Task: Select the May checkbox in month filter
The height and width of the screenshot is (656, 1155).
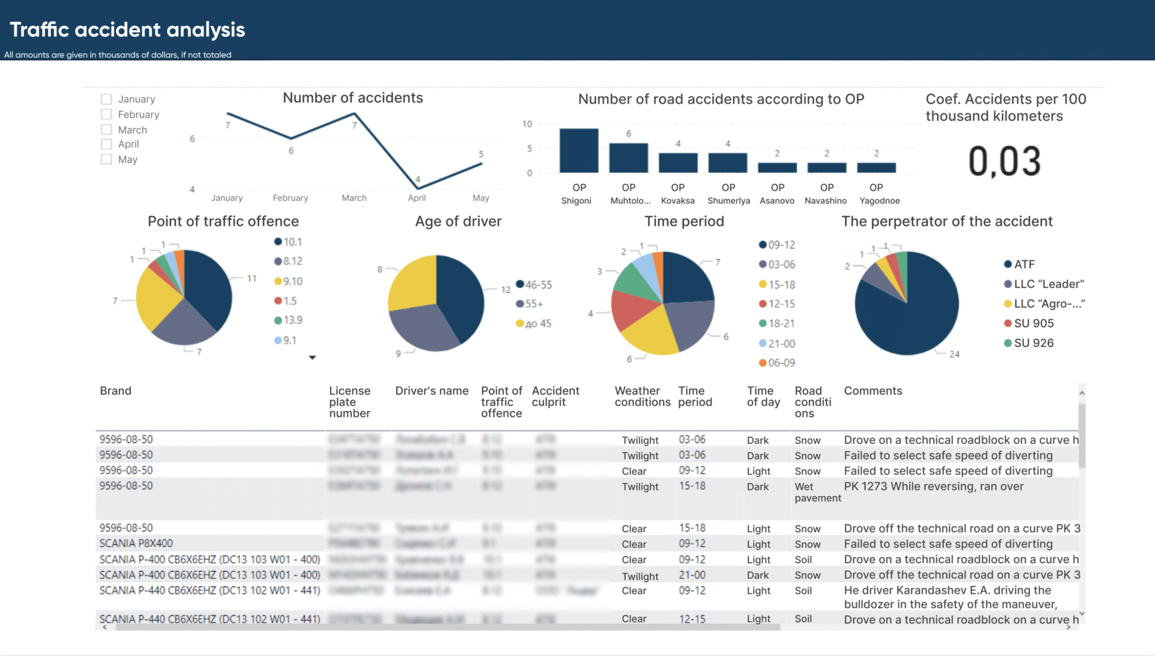Action: pos(107,159)
